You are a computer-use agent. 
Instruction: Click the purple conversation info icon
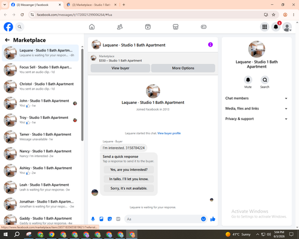pyautogui.click(x=210, y=45)
